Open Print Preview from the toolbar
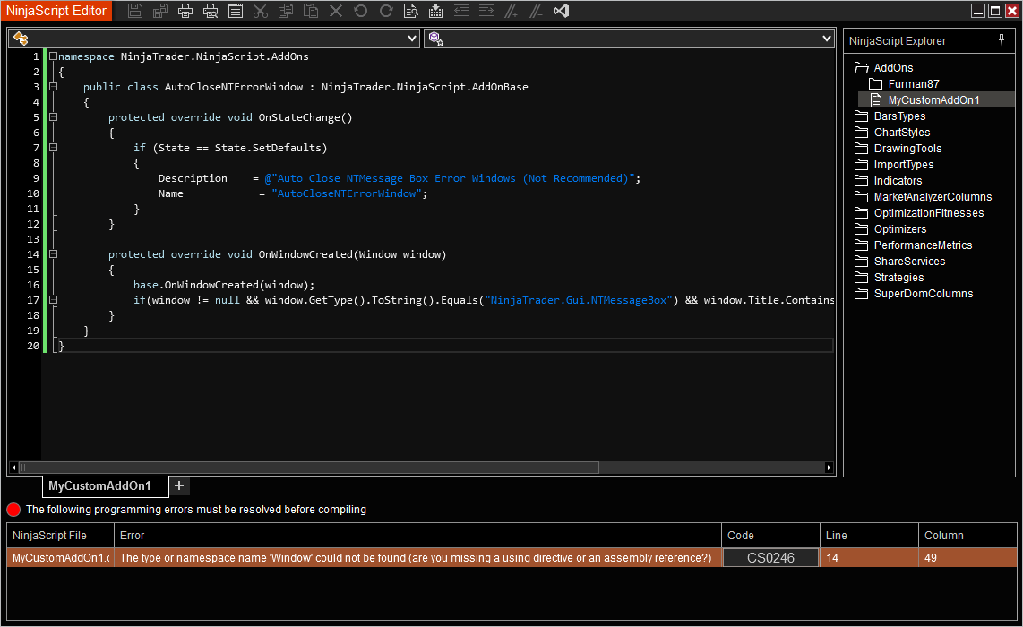 coord(211,11)
